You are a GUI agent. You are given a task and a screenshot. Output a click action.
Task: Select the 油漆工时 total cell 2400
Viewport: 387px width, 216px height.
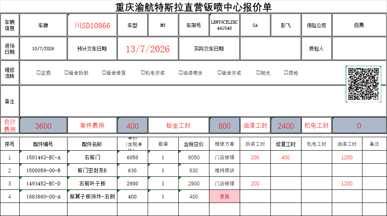coord(286,126)
